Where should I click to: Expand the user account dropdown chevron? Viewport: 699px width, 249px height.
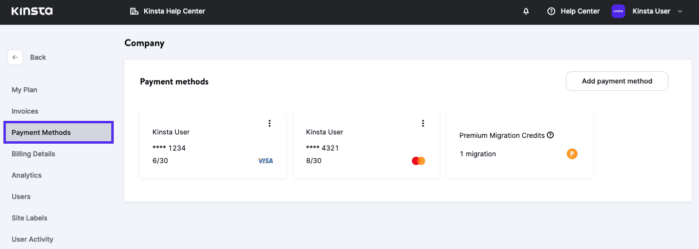680,11
